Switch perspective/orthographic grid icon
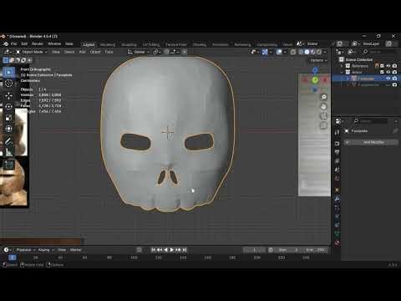The height and width of the screenshot is (301, 401). [323, 125]
